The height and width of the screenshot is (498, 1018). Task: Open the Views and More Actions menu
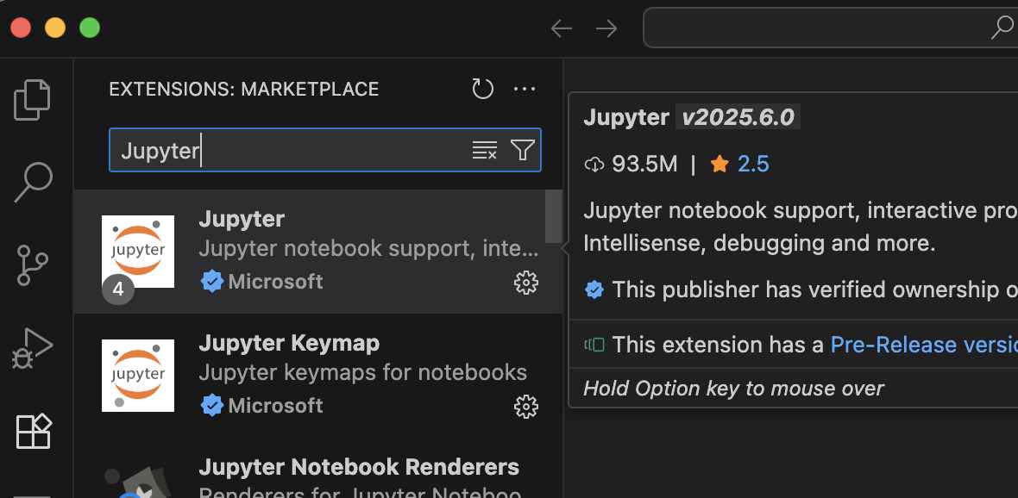point(525,89)
